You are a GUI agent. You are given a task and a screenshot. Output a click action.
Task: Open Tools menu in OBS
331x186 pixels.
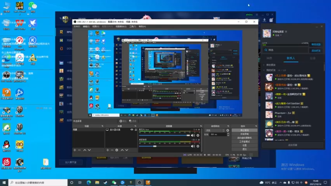[132, 26]
